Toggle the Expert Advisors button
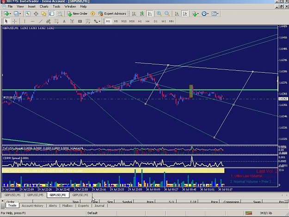The width and height of the screenshot is (289, 217). pos(112,13)
